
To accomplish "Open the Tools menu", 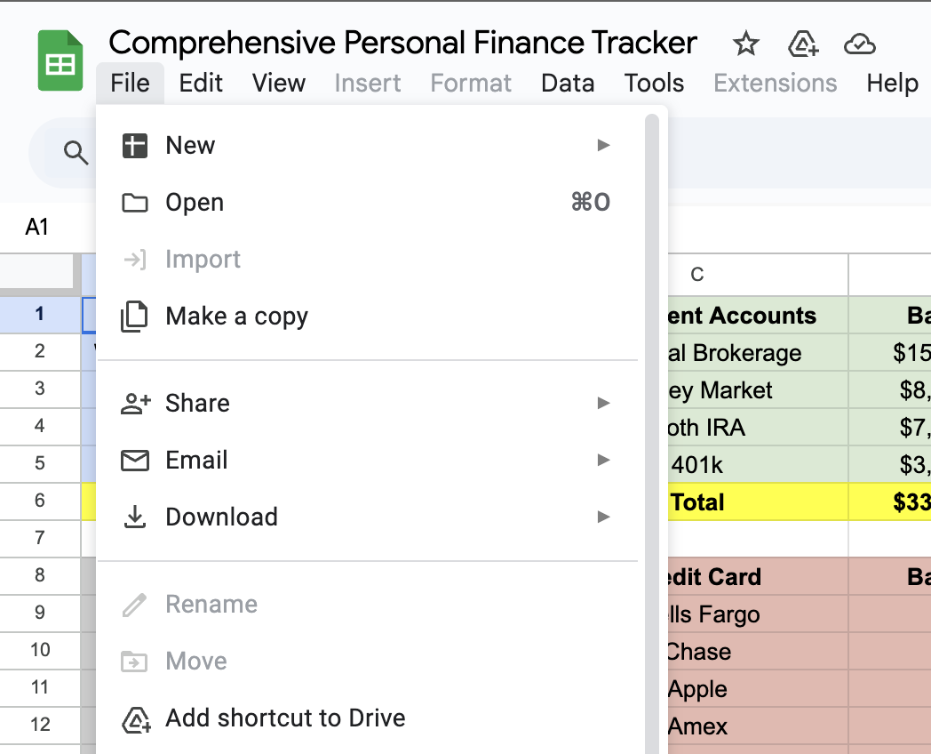I will (x=654, y=84).
